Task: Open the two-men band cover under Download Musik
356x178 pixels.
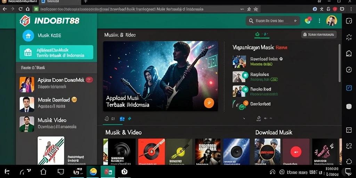Action: coord(267,152)
